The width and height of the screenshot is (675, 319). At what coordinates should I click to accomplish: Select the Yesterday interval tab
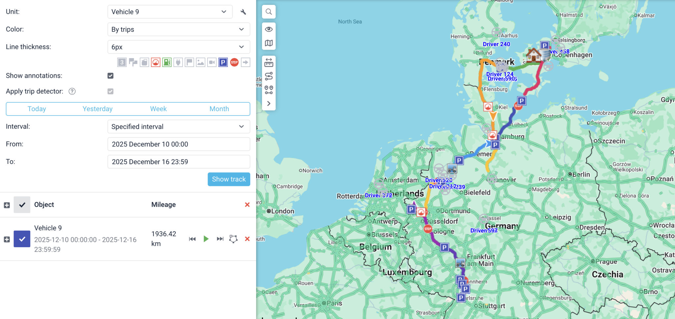click(98, 109)
